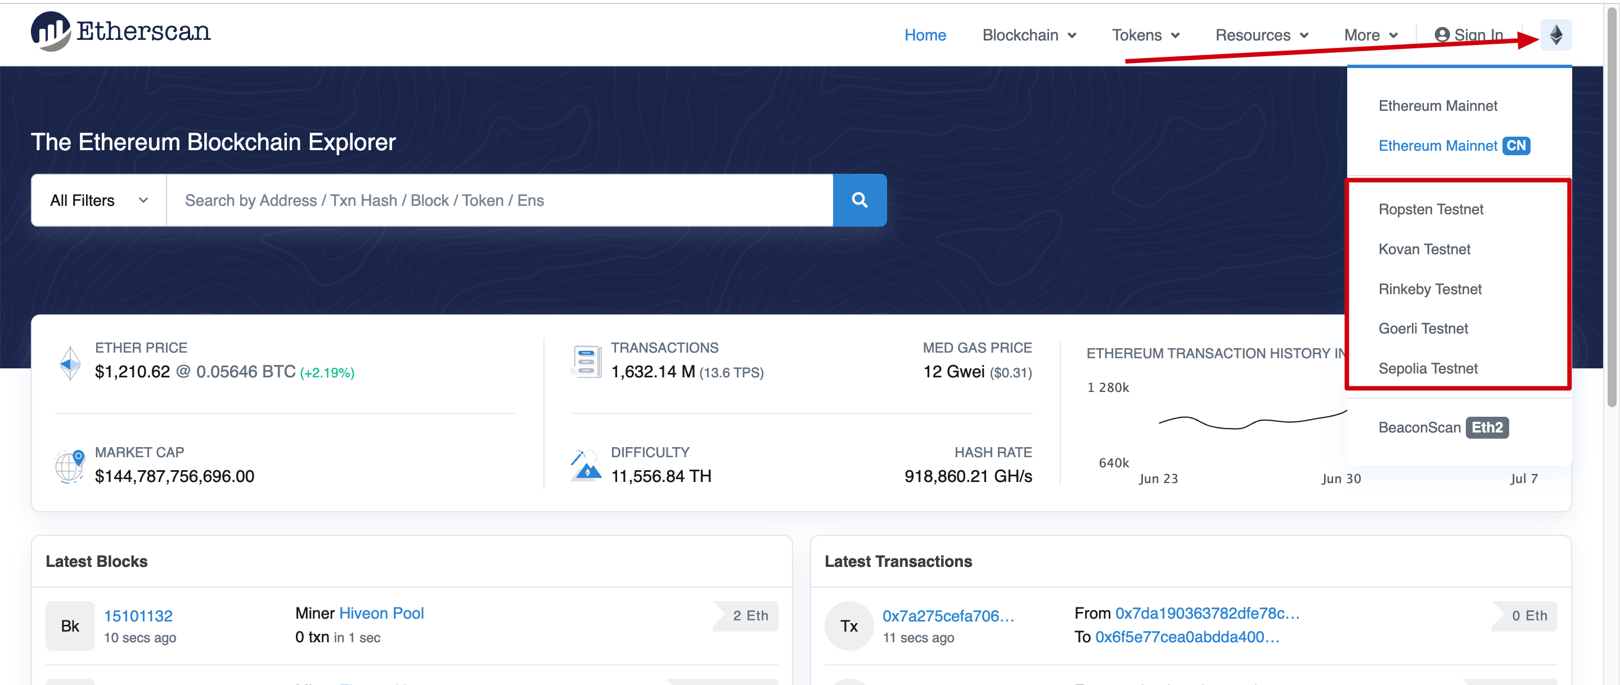This screenshot has width=1620, height=685.
Task: Open block 15101132 link
Action: pos(138,616)
